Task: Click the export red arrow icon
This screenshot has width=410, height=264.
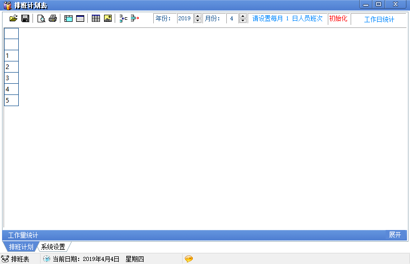Action: 134,19
